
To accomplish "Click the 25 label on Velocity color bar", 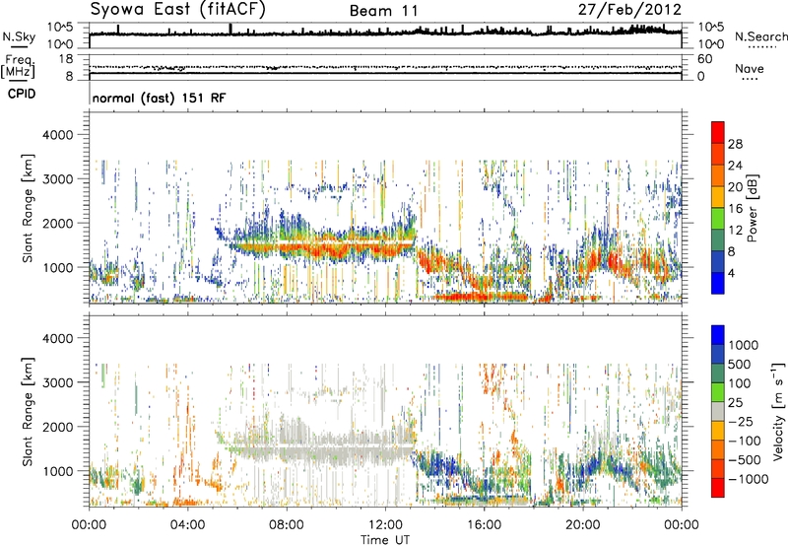I will click(x=735, y=403).
